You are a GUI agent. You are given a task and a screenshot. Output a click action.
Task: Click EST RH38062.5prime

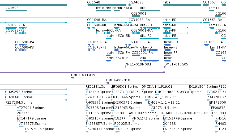pyautogui.click(x=139, y=92)
